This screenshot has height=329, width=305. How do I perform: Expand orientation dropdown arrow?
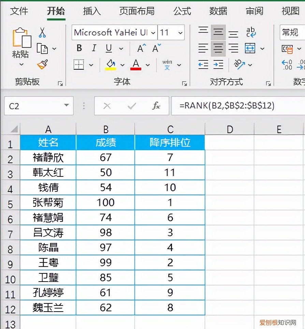coord(250,65)
